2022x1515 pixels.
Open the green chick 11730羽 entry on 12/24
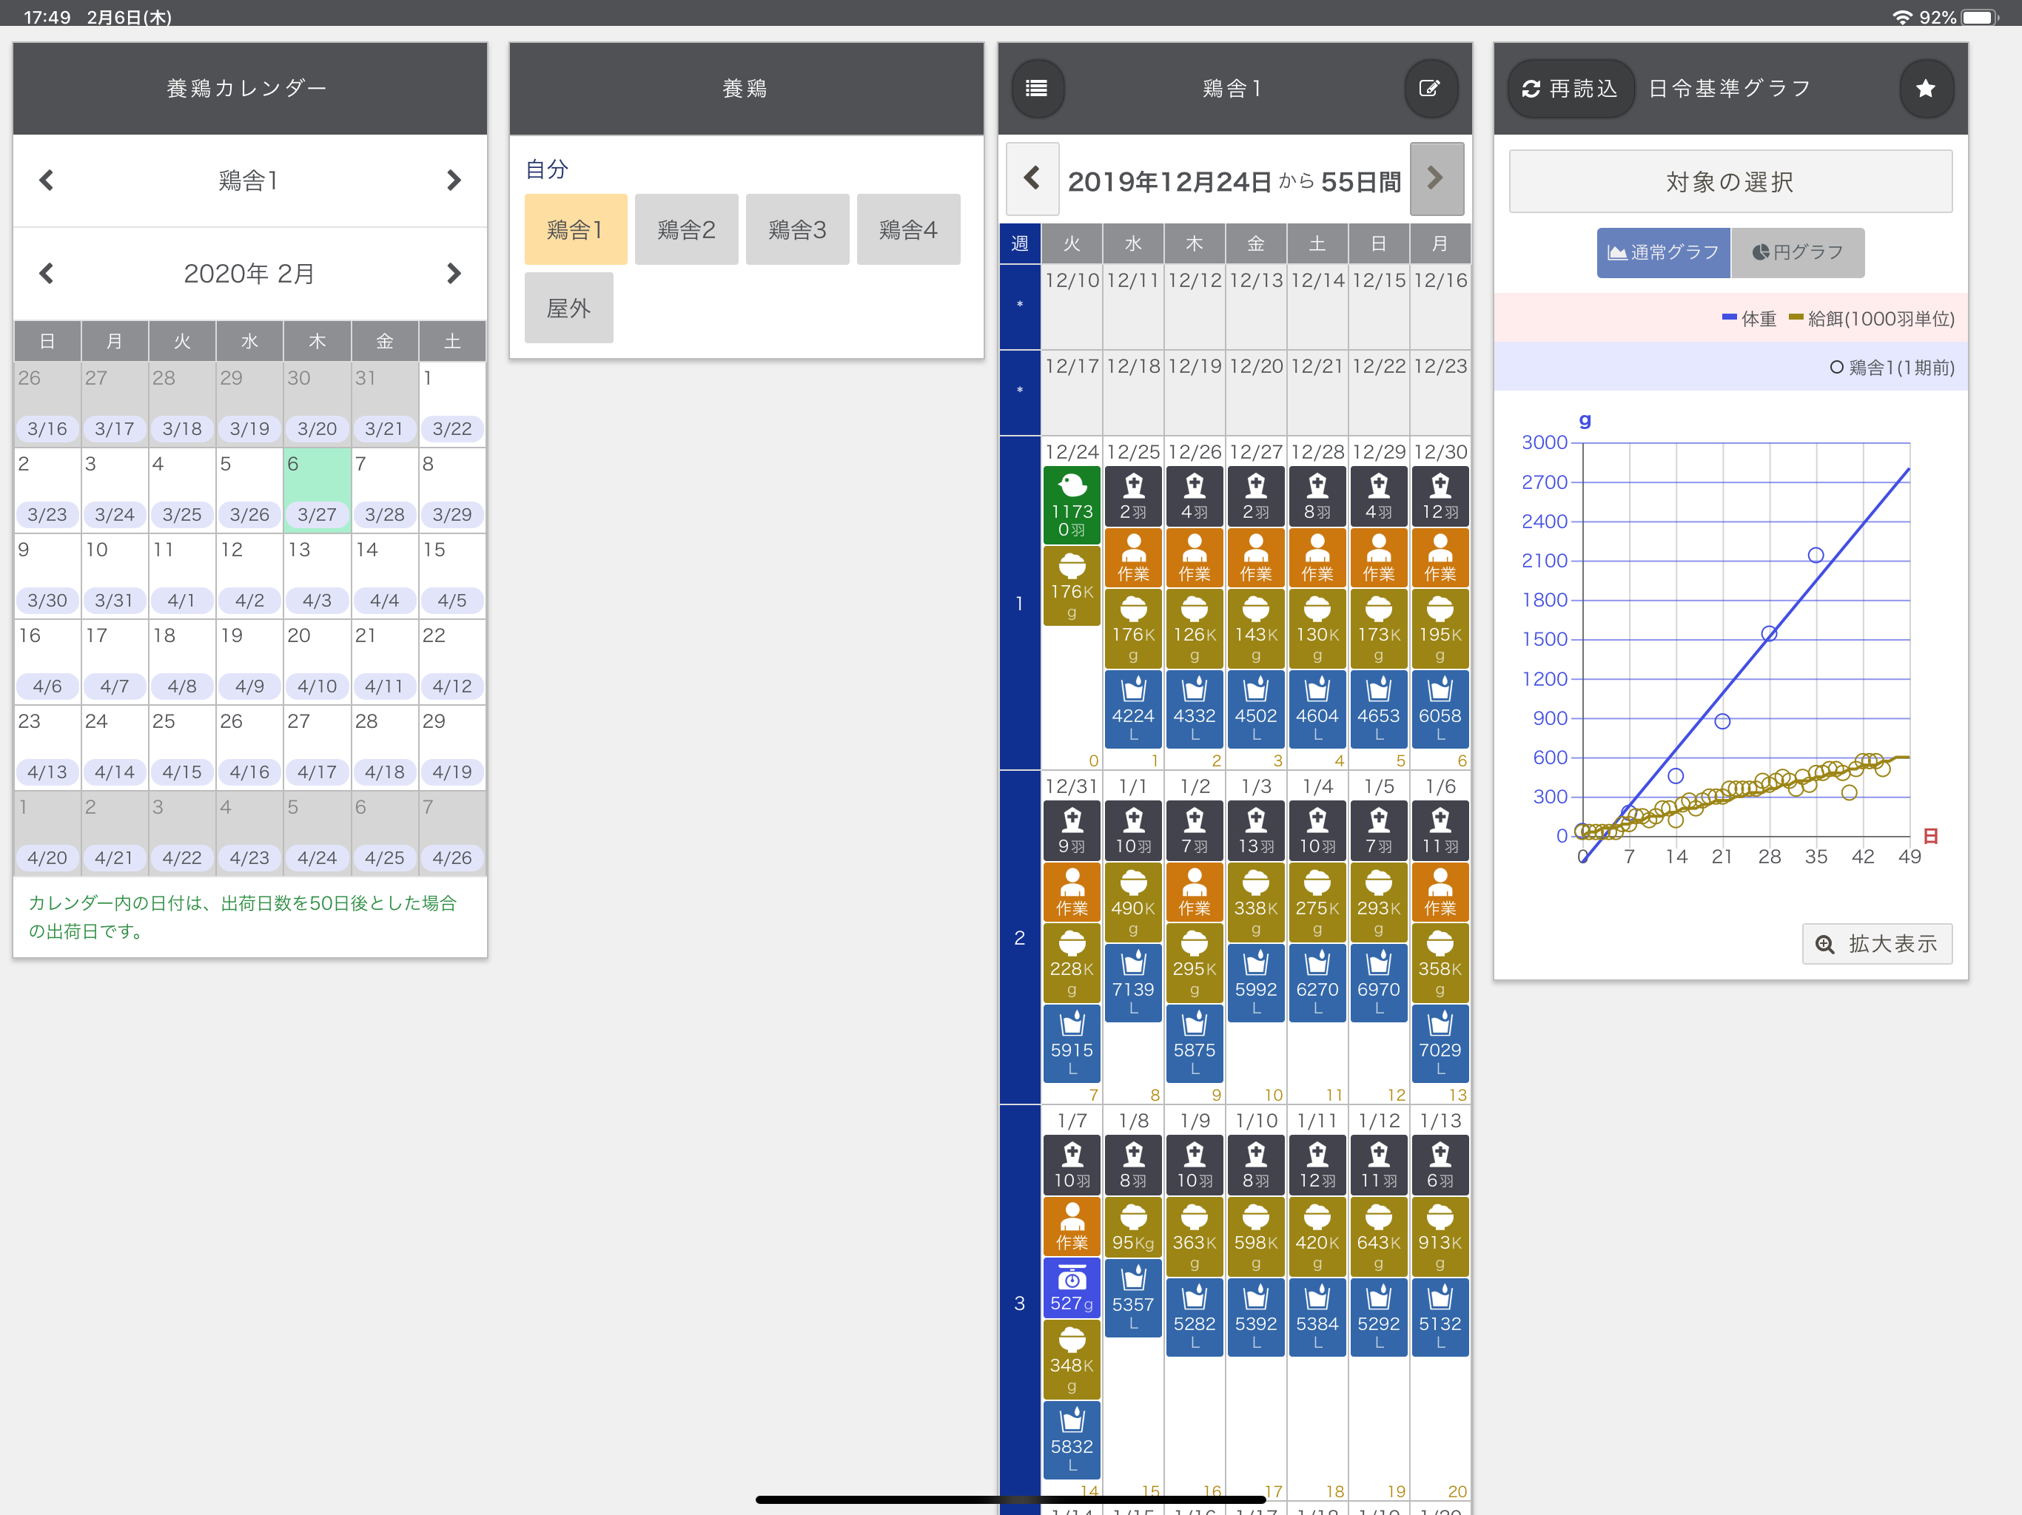pyautogui.click(x=1072, y=505)
